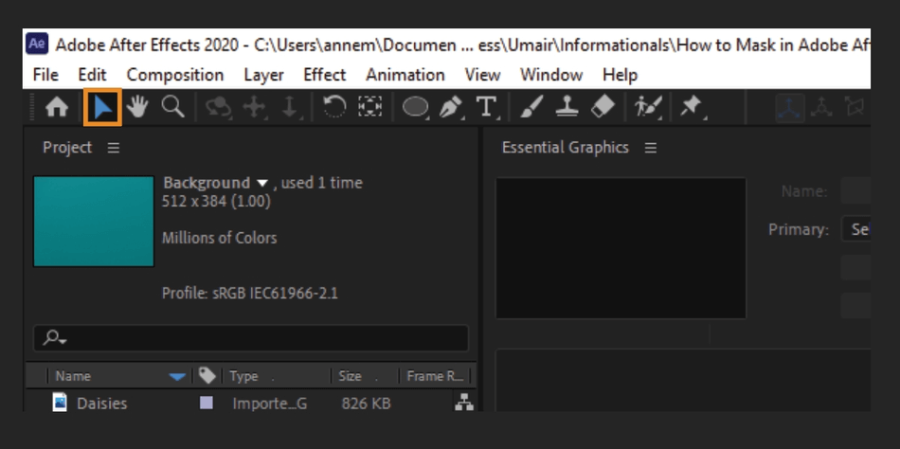Select the Eraser tool
Screen dimensions: 900x449
tap(603, 107)
